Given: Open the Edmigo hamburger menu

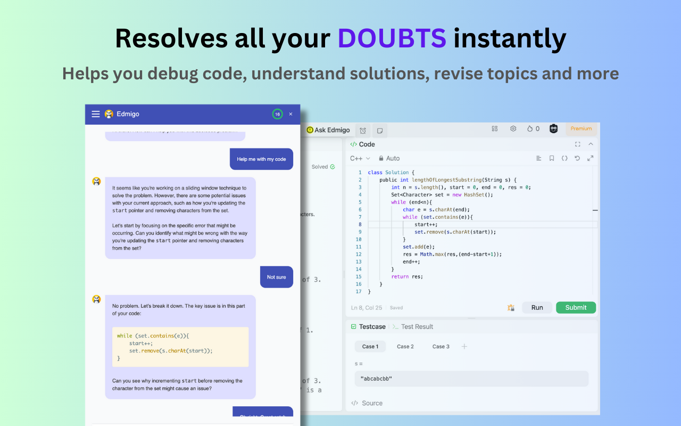Looking at the screenshot, I should point(96,114).
